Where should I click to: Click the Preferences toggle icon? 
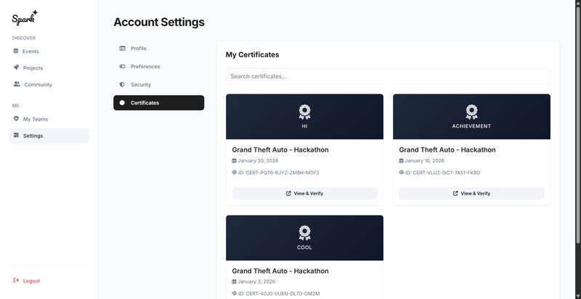click(122, 66)
